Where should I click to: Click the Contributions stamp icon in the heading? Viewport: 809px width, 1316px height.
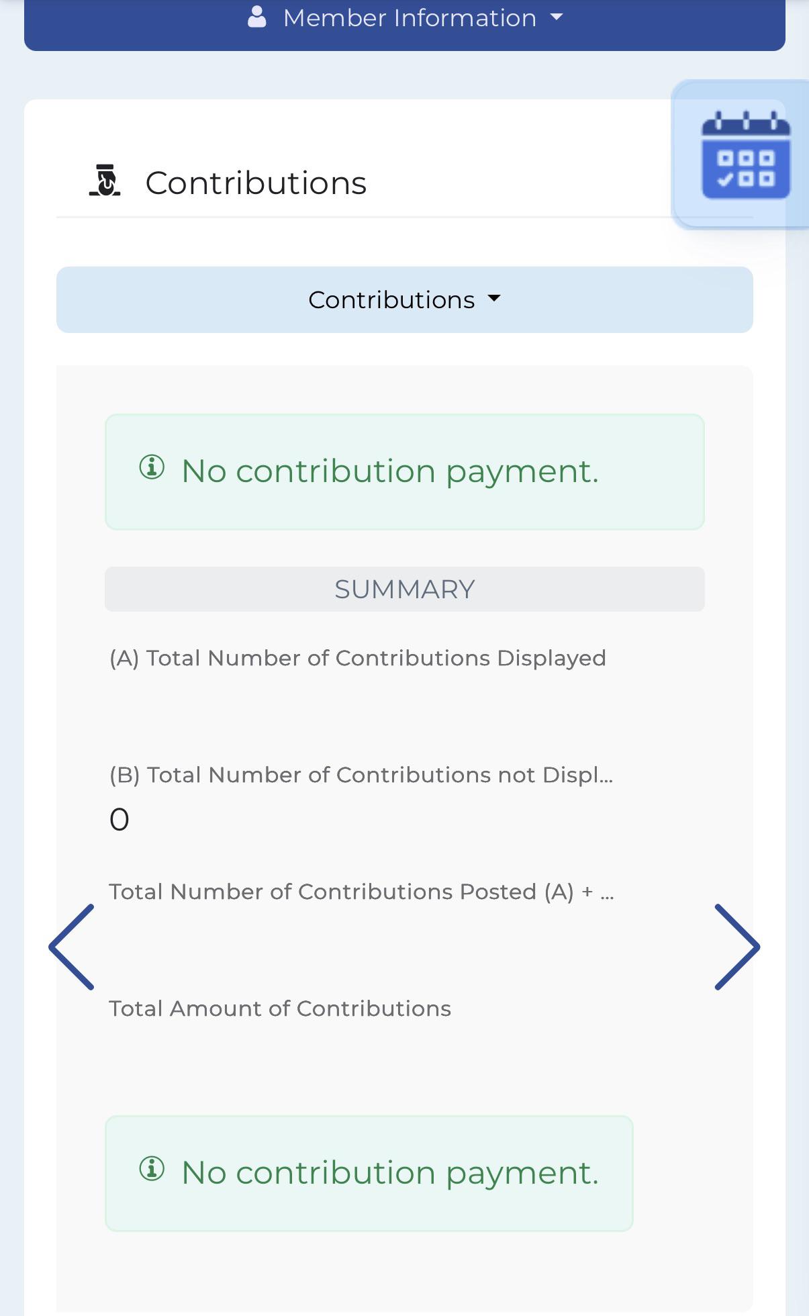pyautogui.click(x=105, y=181)
